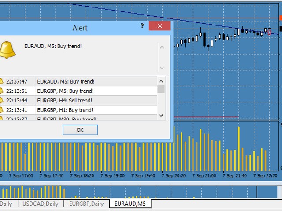The height and width of the screenshot is (211, 282).
Task: Click bell icon beside 22:13:41 entry
Action: [1, 110]
